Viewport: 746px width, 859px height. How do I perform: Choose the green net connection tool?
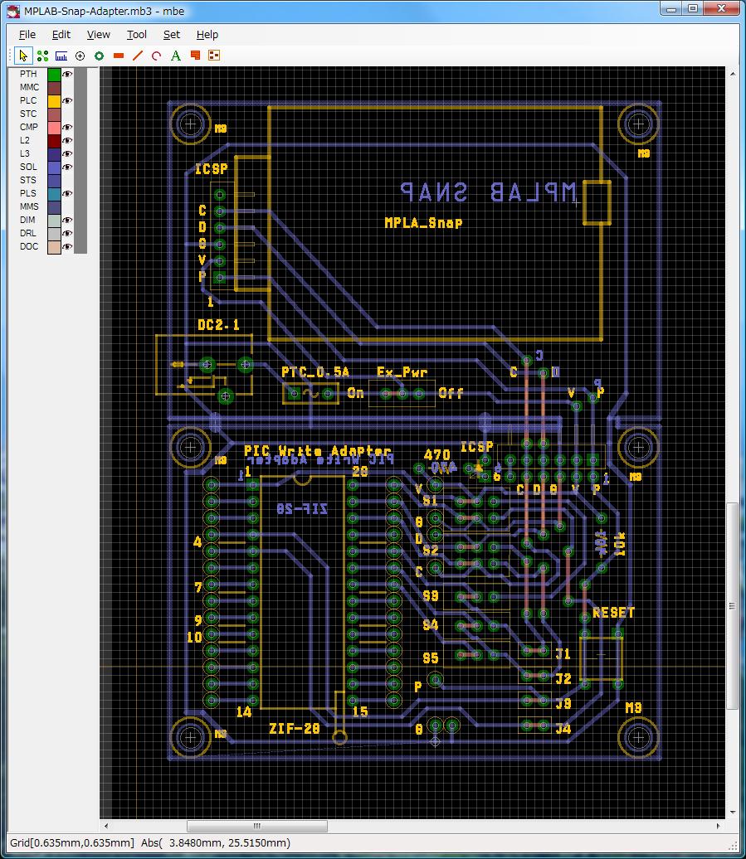click(43, 56)
